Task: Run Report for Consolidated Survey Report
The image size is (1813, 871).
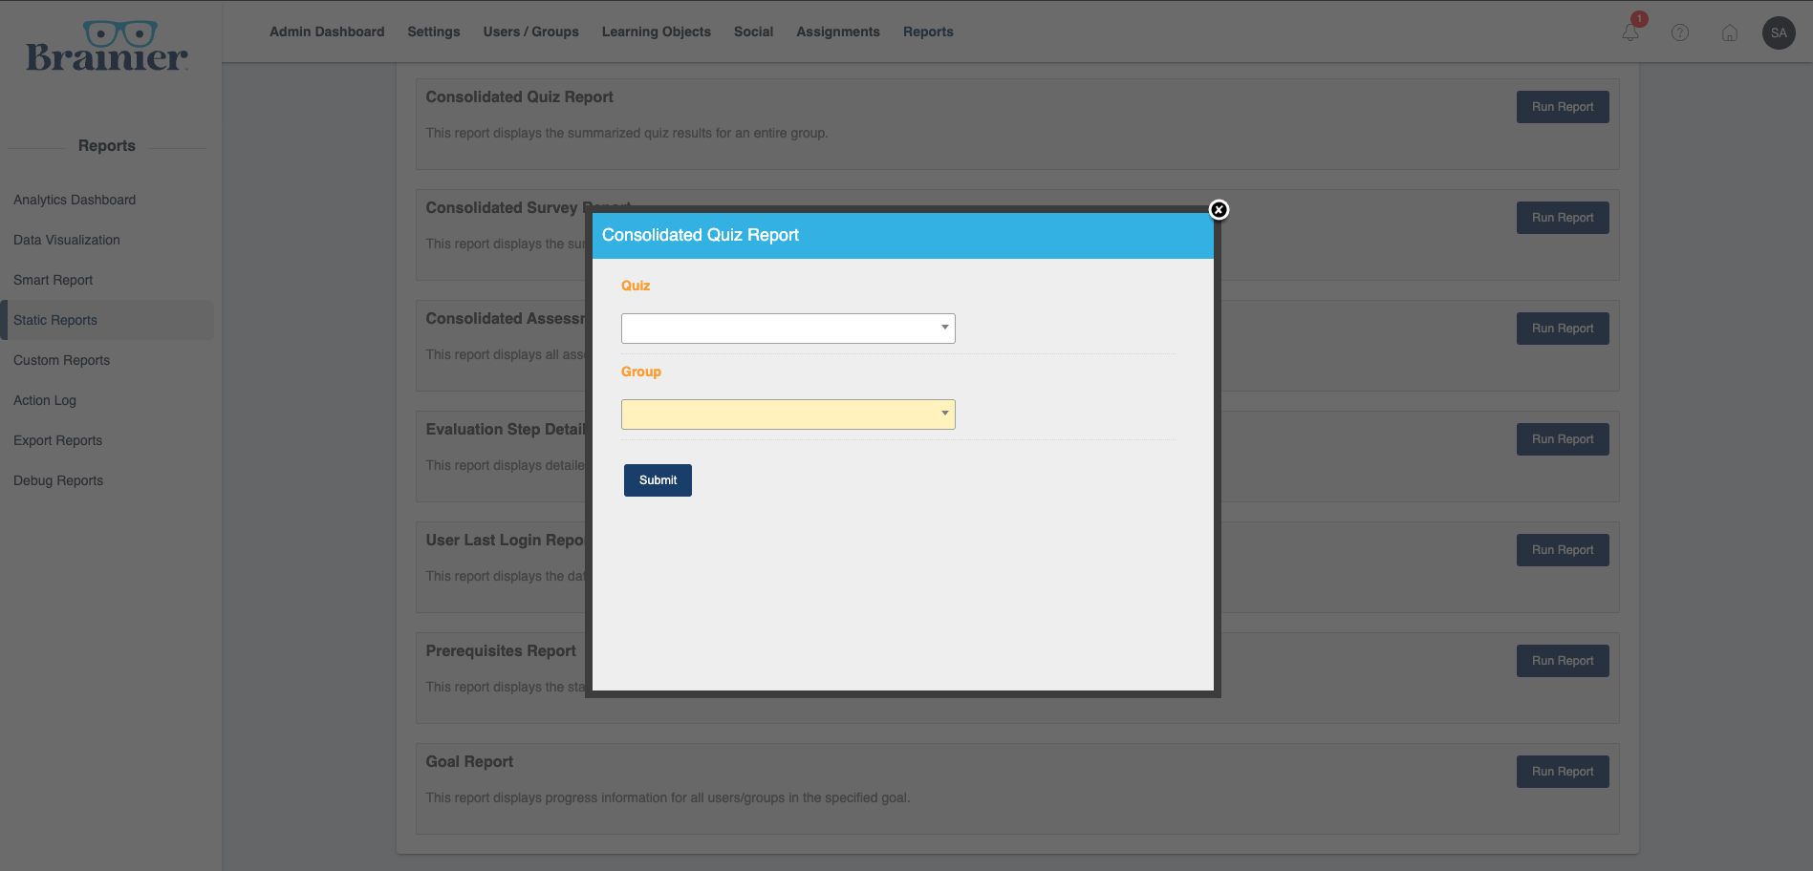Action: (x=1563, y=218)
